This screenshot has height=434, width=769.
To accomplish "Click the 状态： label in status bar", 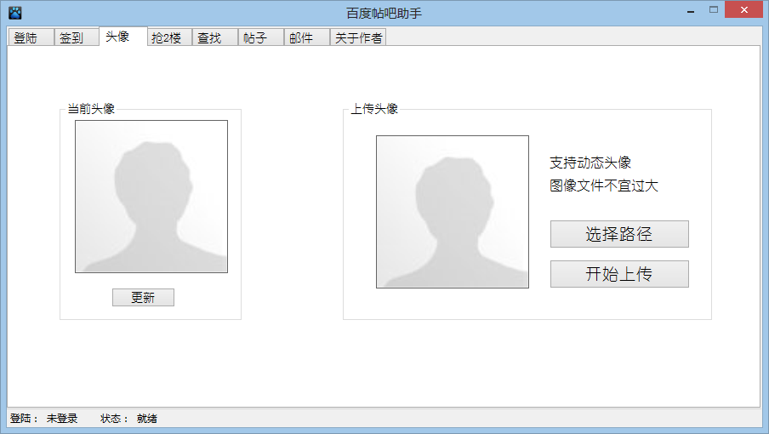I will [115, 419].
